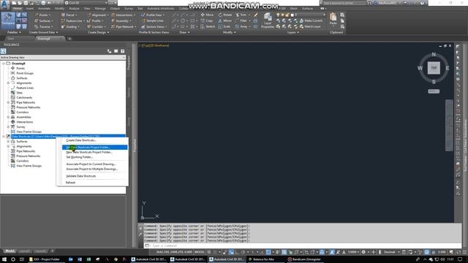Open the Profile ribbon tool

click(x=95, y=21)
